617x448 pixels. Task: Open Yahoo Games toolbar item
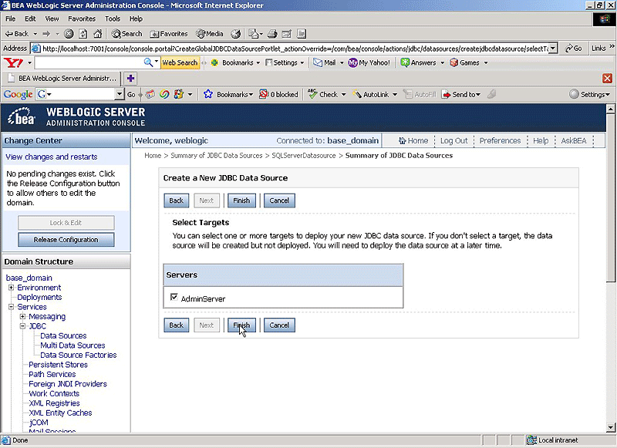pyautogui.click(x=465, y=62)
